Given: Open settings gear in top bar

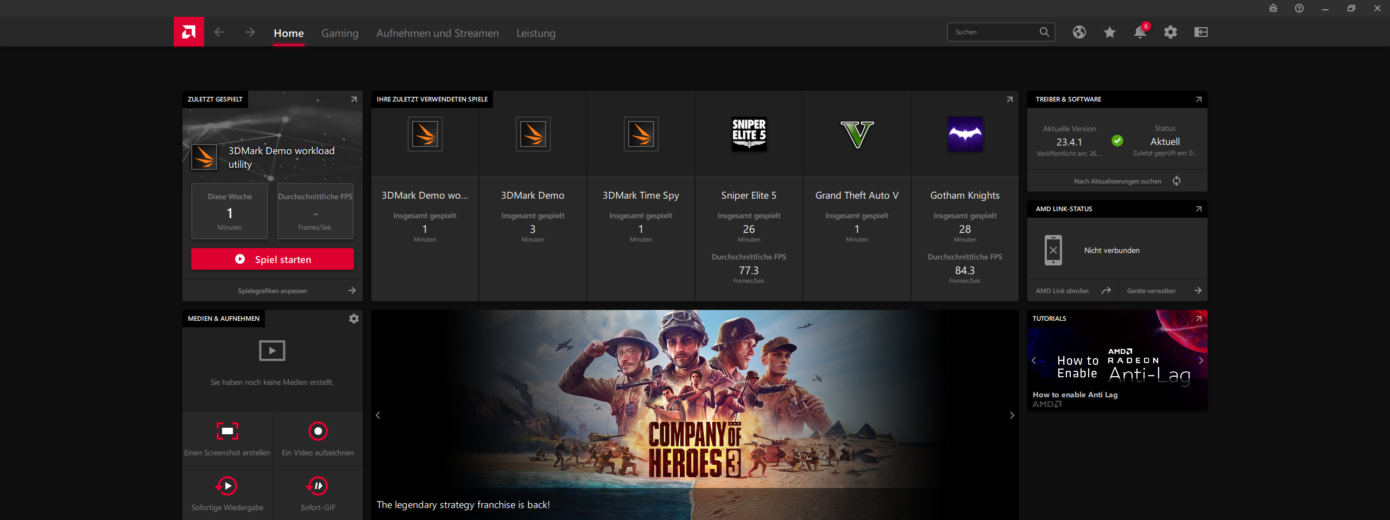Looking at the screenshot, I should (x=1171, y=32).
